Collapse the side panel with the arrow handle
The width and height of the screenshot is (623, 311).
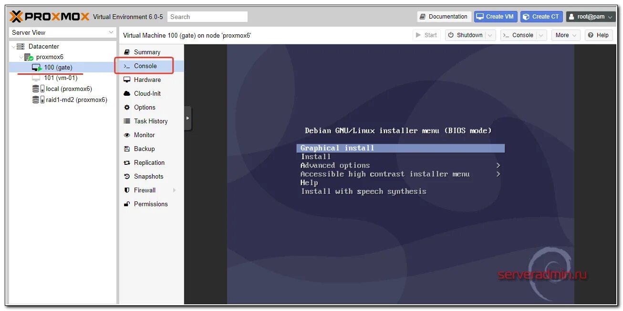point(187,118)
